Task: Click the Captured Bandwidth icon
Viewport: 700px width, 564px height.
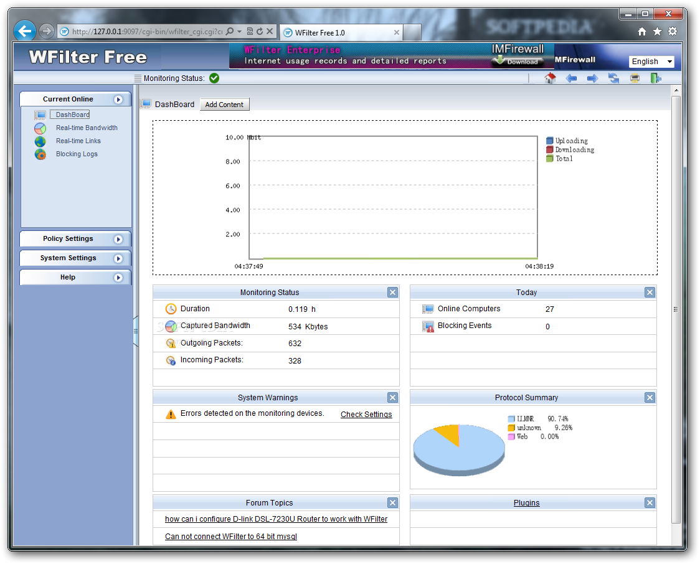Action: click(171, 326)
